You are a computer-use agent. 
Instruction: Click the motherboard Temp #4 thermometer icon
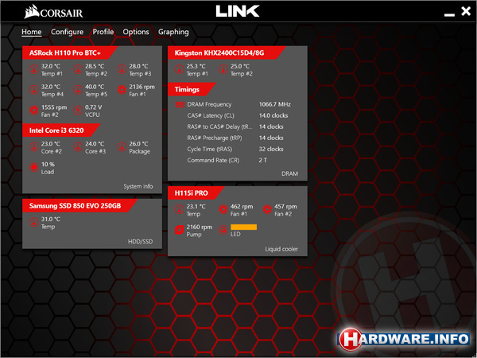click(x=33, y=90)
